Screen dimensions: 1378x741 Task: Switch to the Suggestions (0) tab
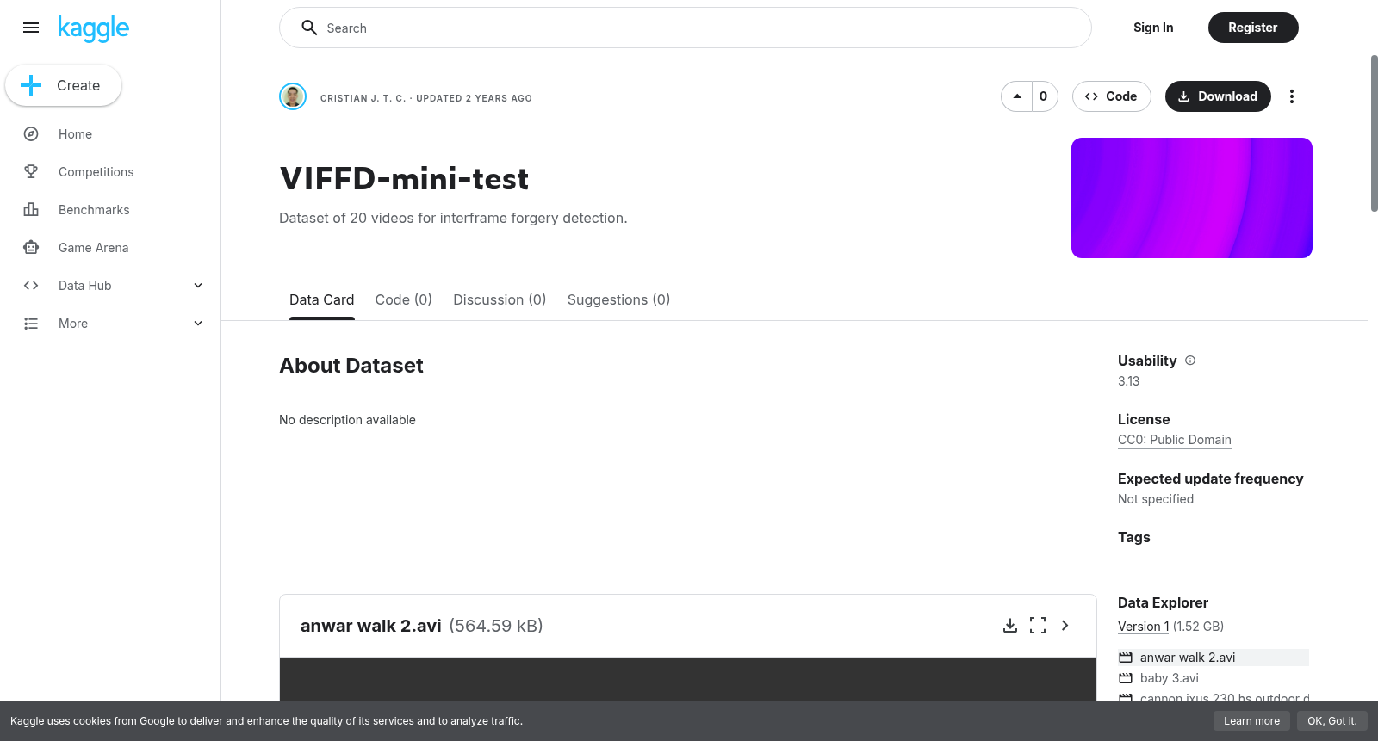(x=618, y=299)
